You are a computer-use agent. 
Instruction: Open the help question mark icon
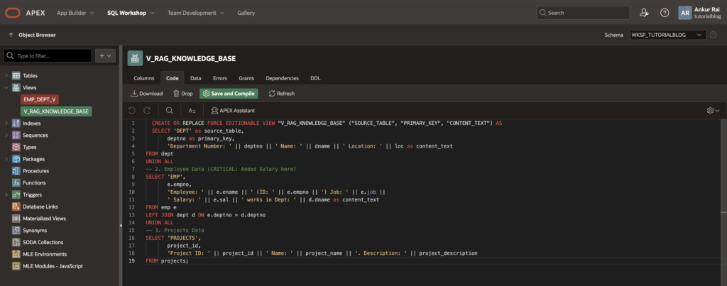665,13
